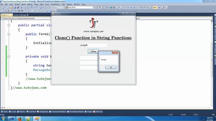This screenshot has height=121, width=216.
Task: Toggle the Hex display button
Action: pos(155,7)
